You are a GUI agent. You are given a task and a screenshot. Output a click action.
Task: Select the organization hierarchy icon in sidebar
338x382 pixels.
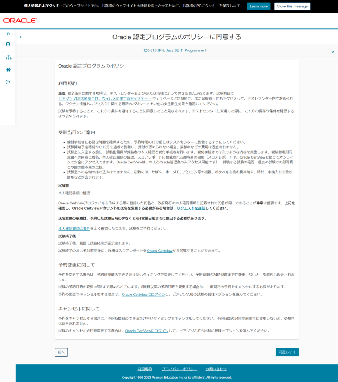tap(8, 58)
